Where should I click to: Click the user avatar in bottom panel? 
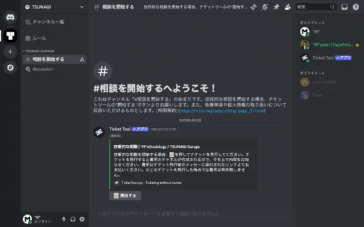27,219
